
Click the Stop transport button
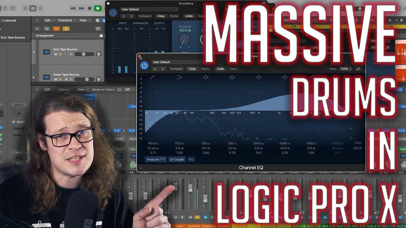point(90,8)
